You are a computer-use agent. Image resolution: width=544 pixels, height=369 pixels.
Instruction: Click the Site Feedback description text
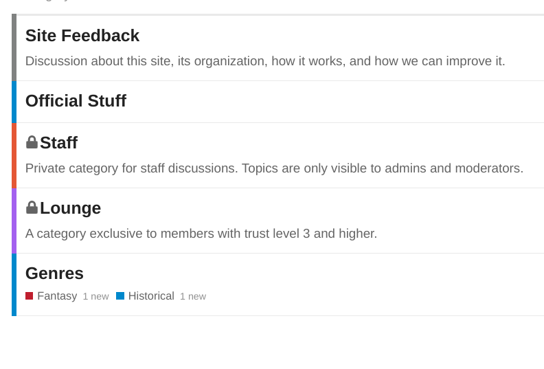[265, 61]
